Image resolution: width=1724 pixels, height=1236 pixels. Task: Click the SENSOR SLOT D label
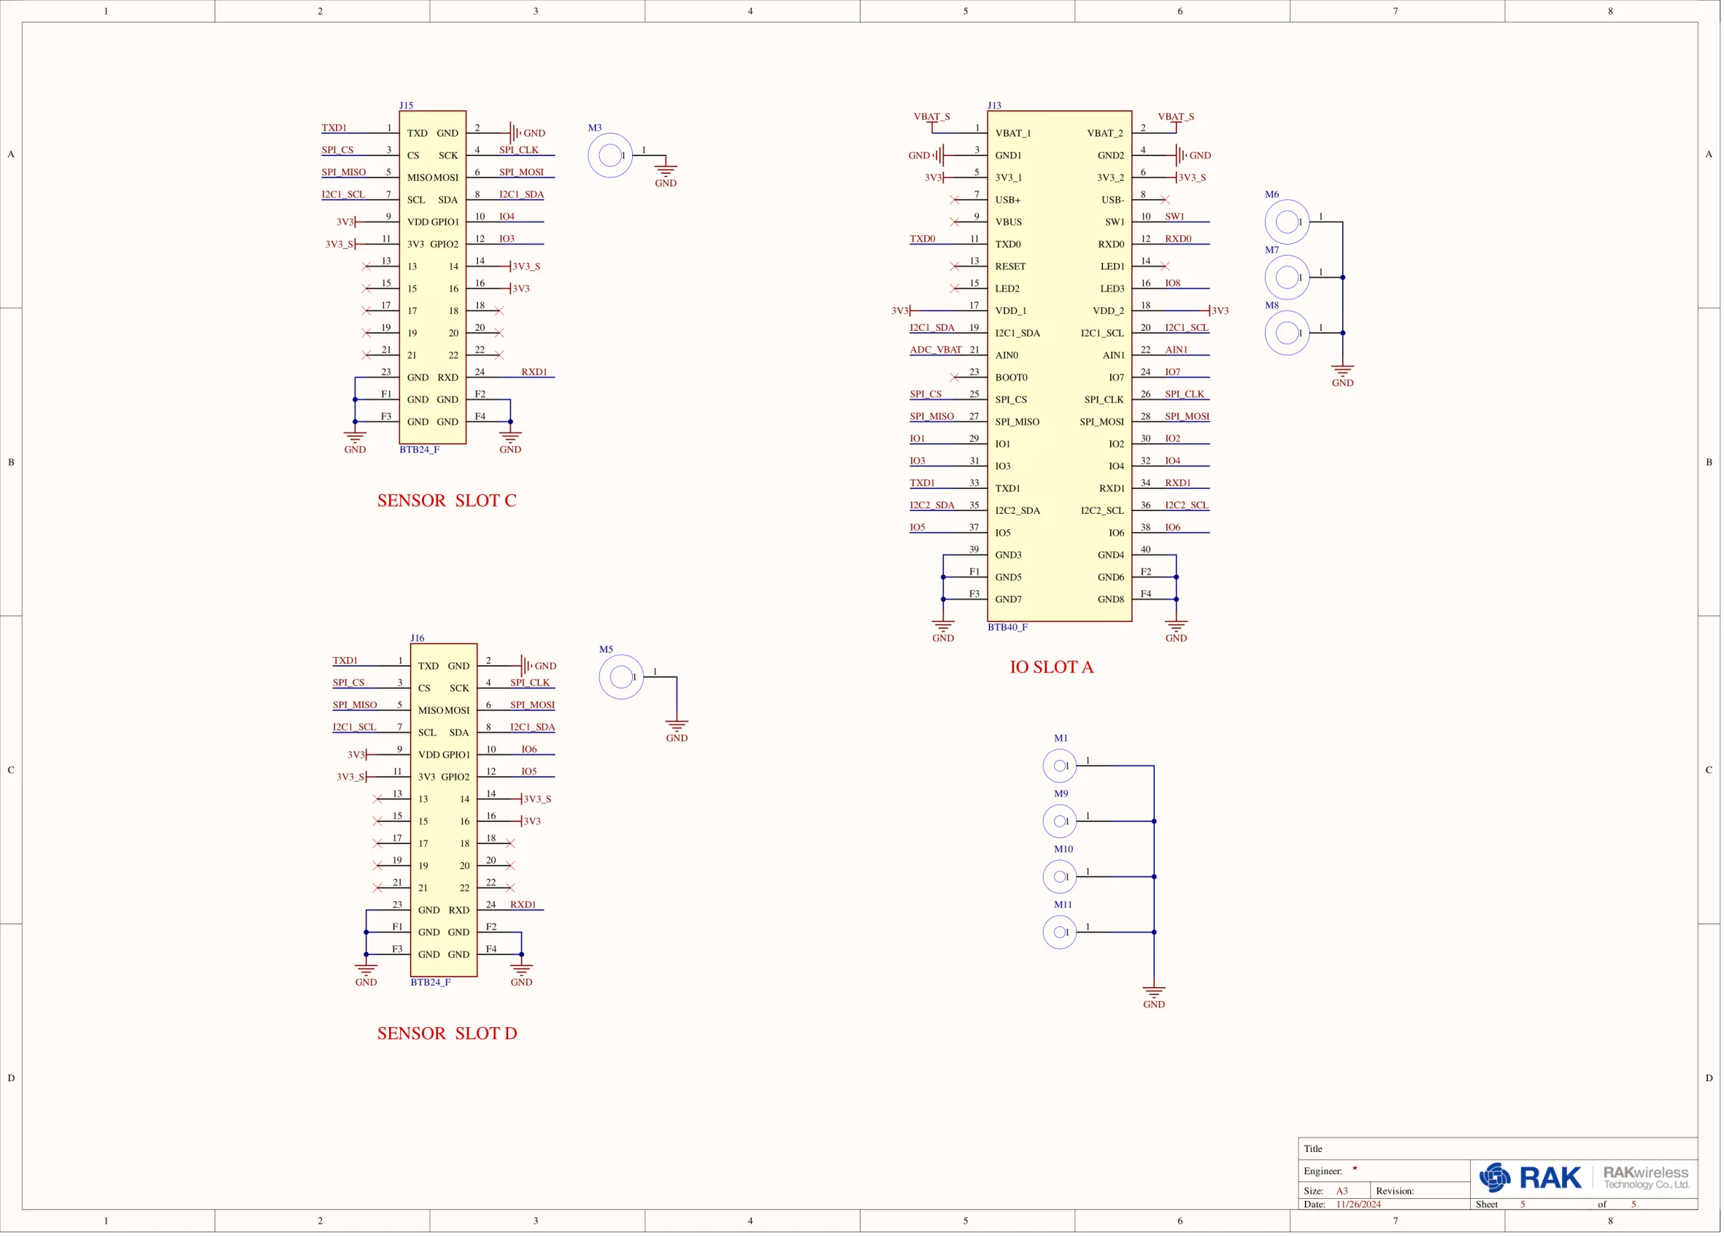click(447, 1033)
